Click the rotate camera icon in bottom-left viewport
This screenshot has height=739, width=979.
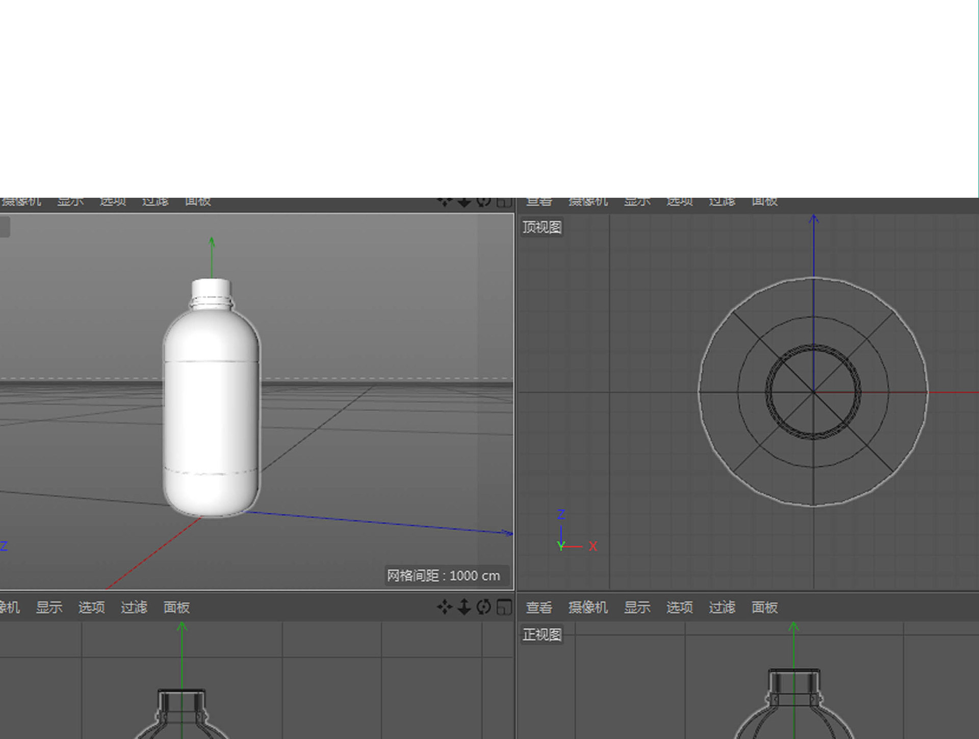pos(483,607)
